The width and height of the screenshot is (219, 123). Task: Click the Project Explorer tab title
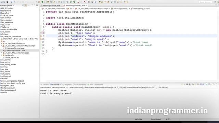[x=6, y=5]
